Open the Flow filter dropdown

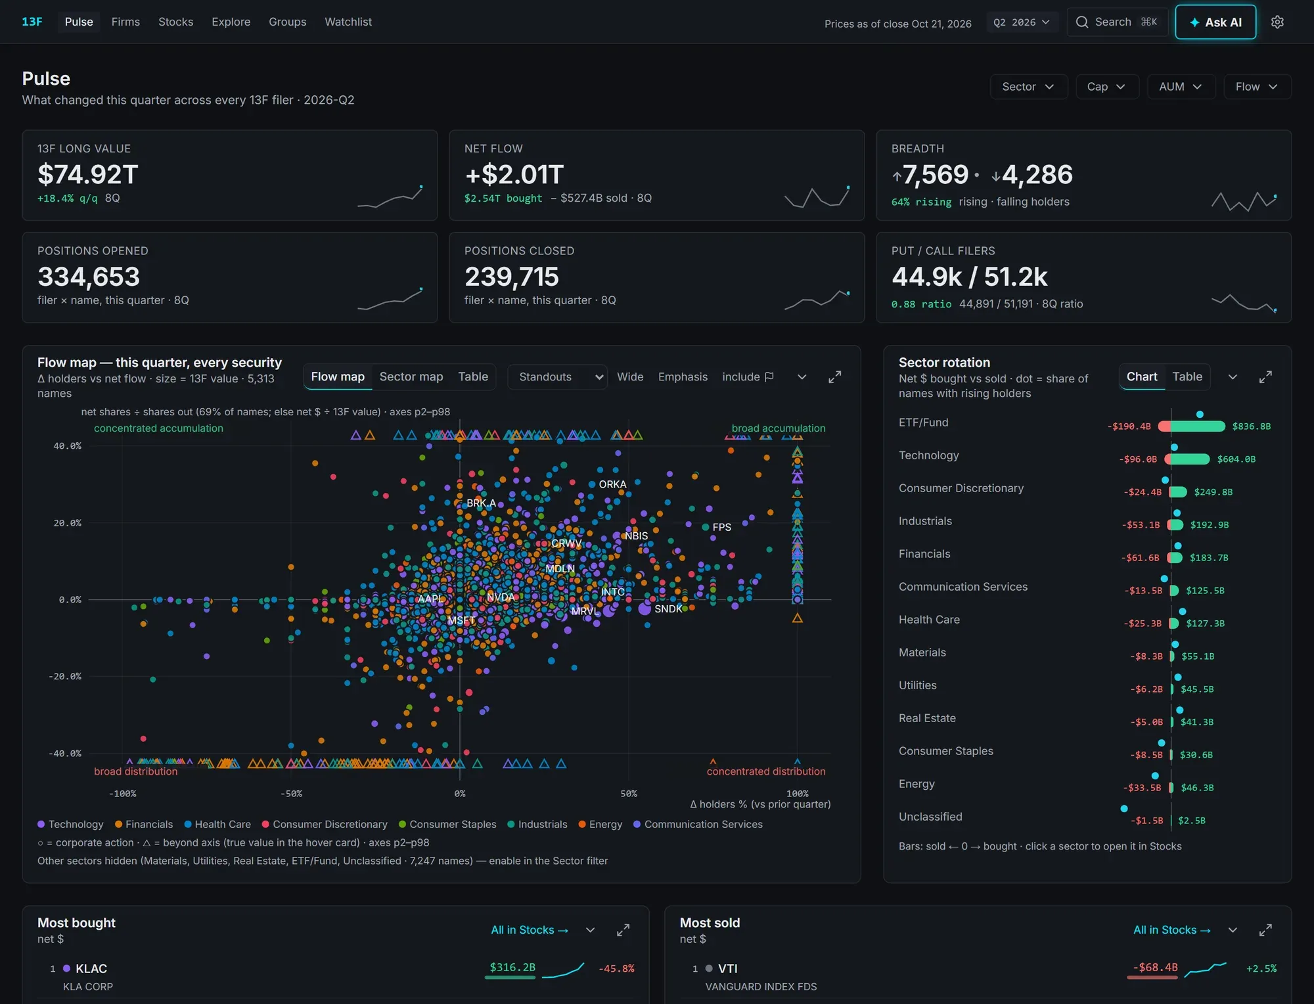point(1257,87)
